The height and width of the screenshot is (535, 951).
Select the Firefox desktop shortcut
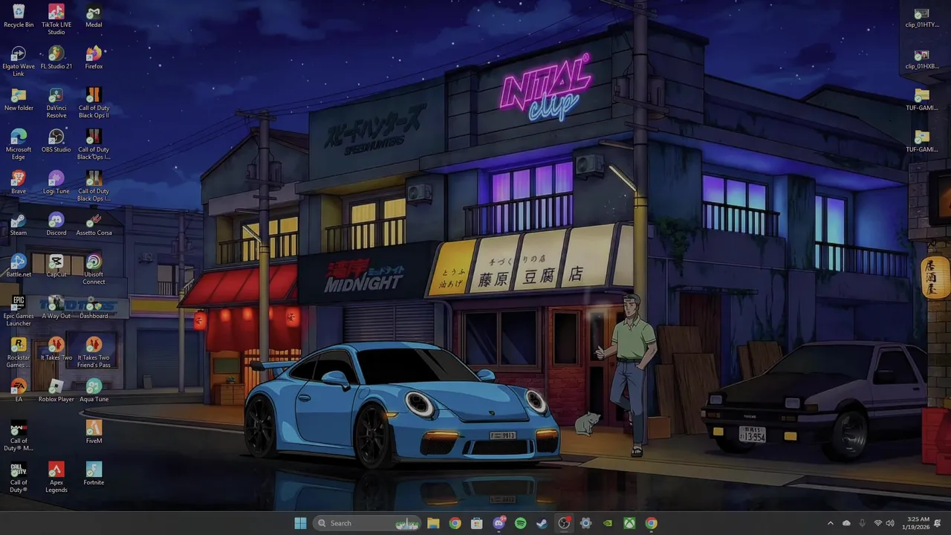[x=94, y=58]
